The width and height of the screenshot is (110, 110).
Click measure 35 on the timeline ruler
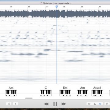pyautogui.click(x=11, y=7)
